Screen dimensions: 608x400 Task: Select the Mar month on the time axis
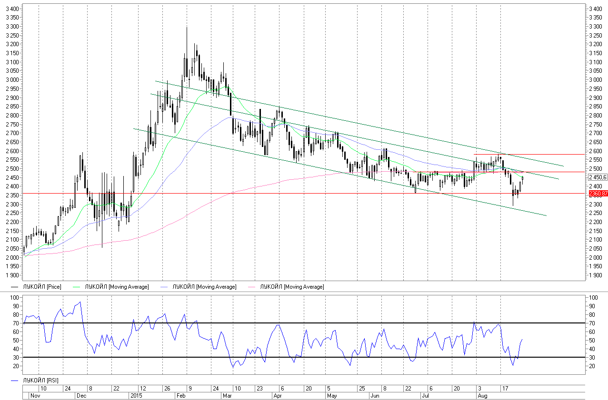coord(227,395)
